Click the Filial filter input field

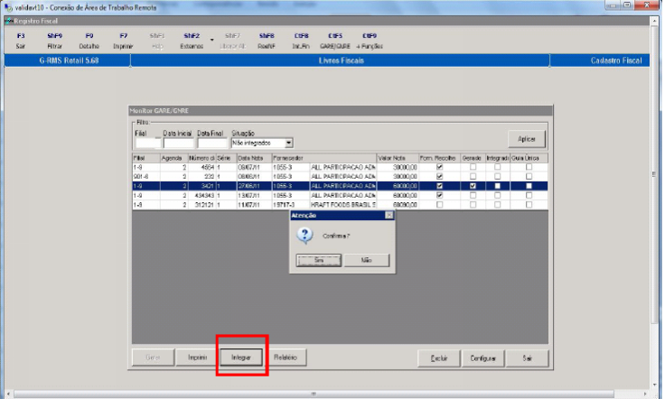147,144
